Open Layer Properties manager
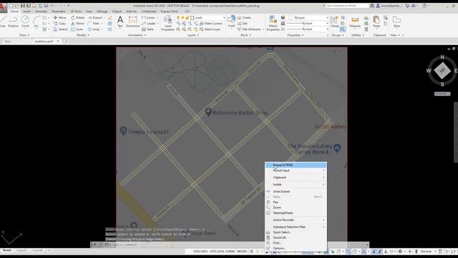This screenshot has width=458, height=258. click(167, 23)
